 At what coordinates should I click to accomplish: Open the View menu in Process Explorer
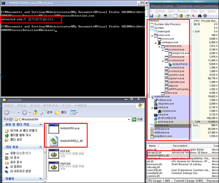(171, 11)
